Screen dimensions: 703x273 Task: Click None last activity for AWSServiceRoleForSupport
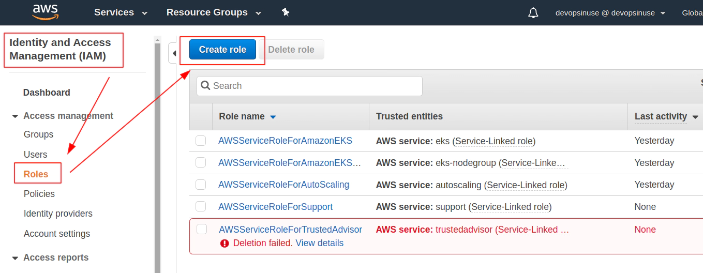(645, 207)
